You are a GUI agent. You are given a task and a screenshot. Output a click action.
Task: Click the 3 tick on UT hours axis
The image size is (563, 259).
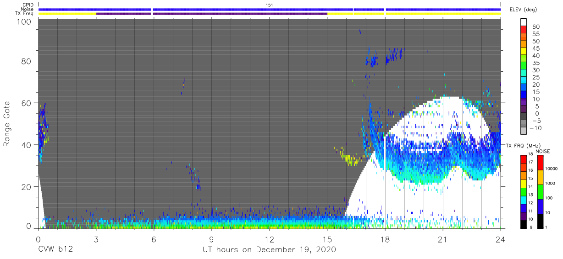pyautogui.click(x=96, y=239)
